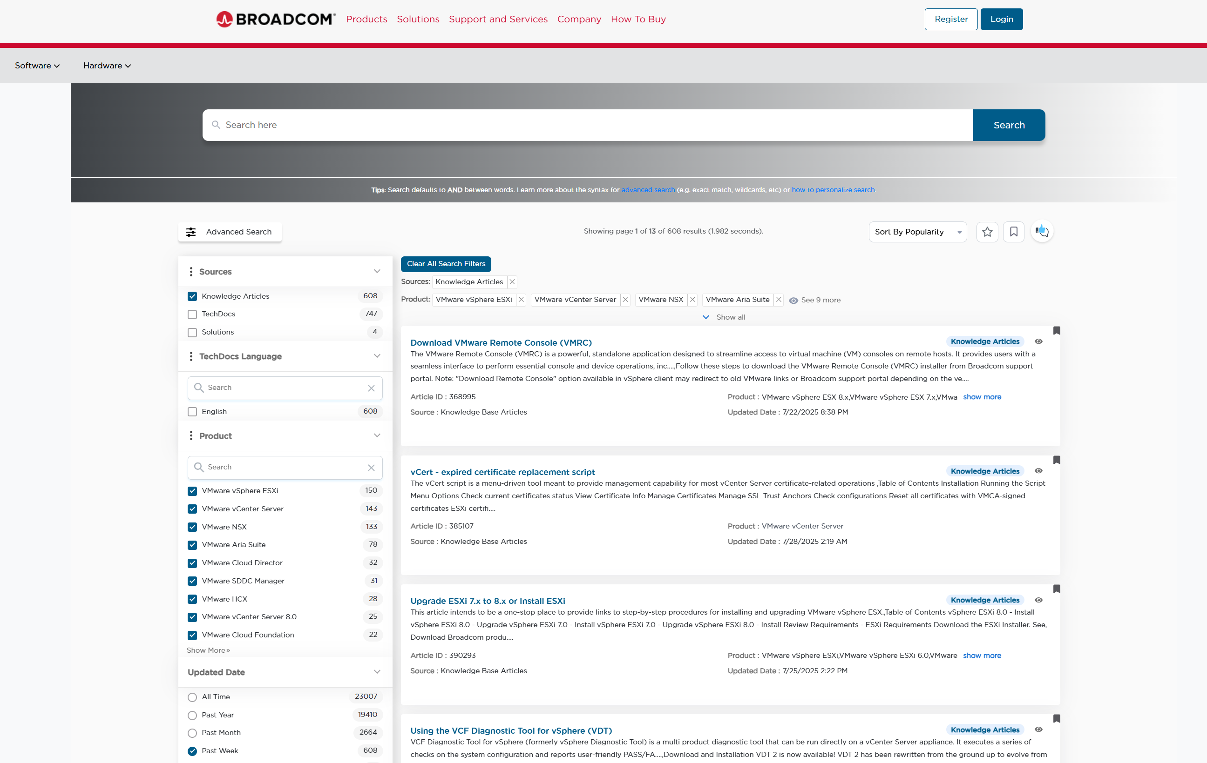Image resolution: width=1207 pixels, height=763 pixels.
Task: Toggle preview eye on vCert expired certificate article
Action: [1038, 471]
